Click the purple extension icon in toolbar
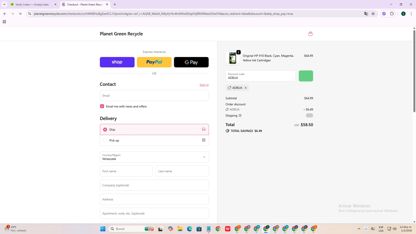The width and height of the screenshot is (416, 234). pyautogui.click(x=384, y=14)
